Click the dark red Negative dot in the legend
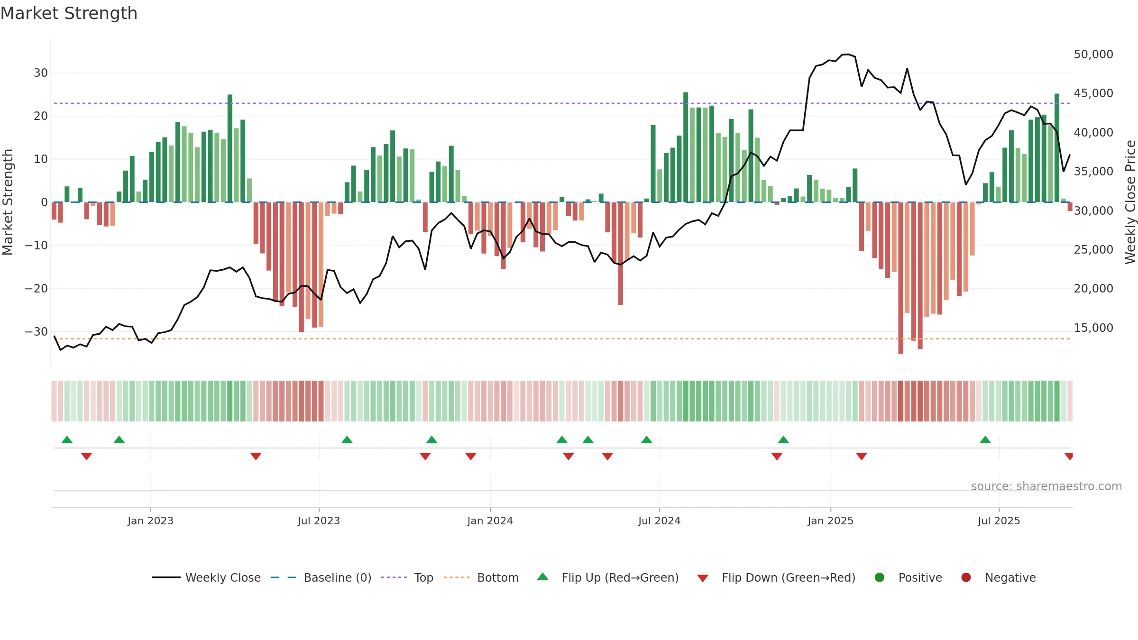Viewport: 1138px width, 640px height. pyautogui.click(x=966, y=577)
